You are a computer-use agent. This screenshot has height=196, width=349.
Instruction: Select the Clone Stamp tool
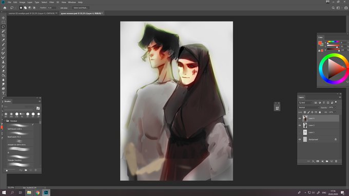click(x=3, y=62)
